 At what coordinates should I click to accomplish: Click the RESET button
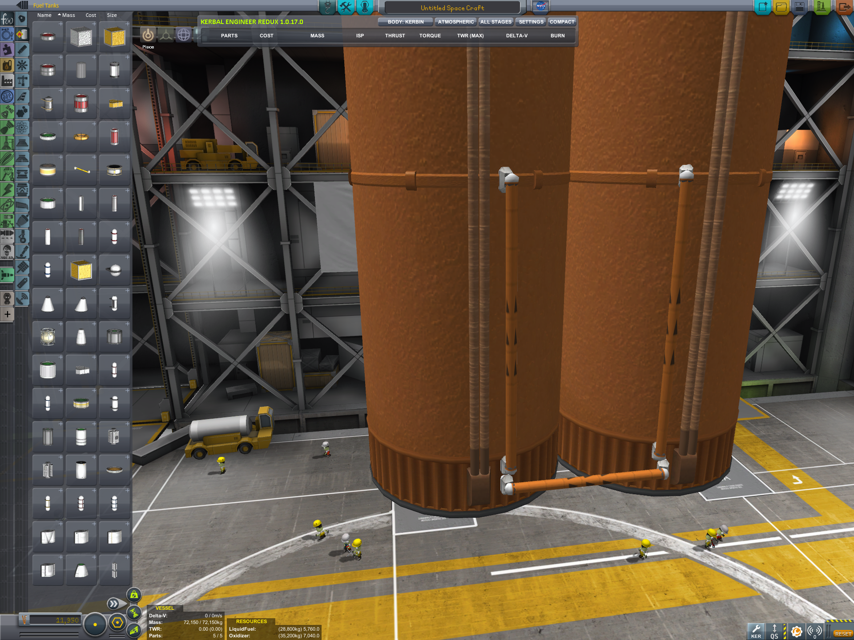[x=842, y=634]
